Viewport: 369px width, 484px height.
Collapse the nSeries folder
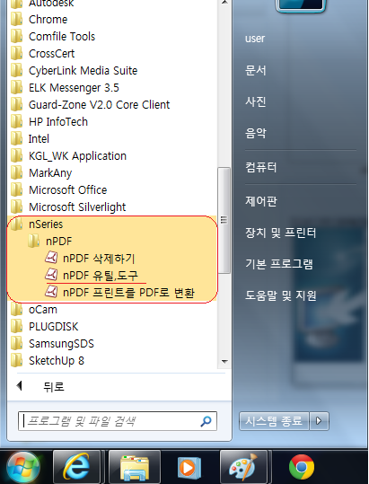pyautogui.click(x=46, y=224)
